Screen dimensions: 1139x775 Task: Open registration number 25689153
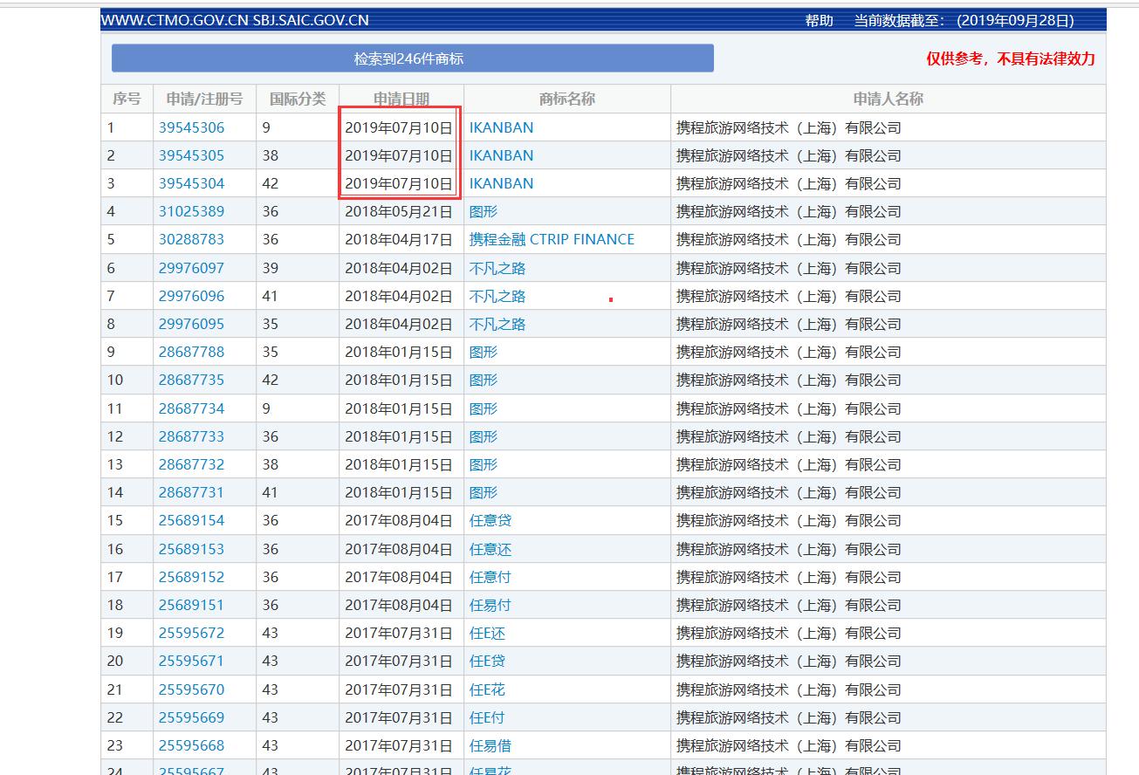pos(191,549)
